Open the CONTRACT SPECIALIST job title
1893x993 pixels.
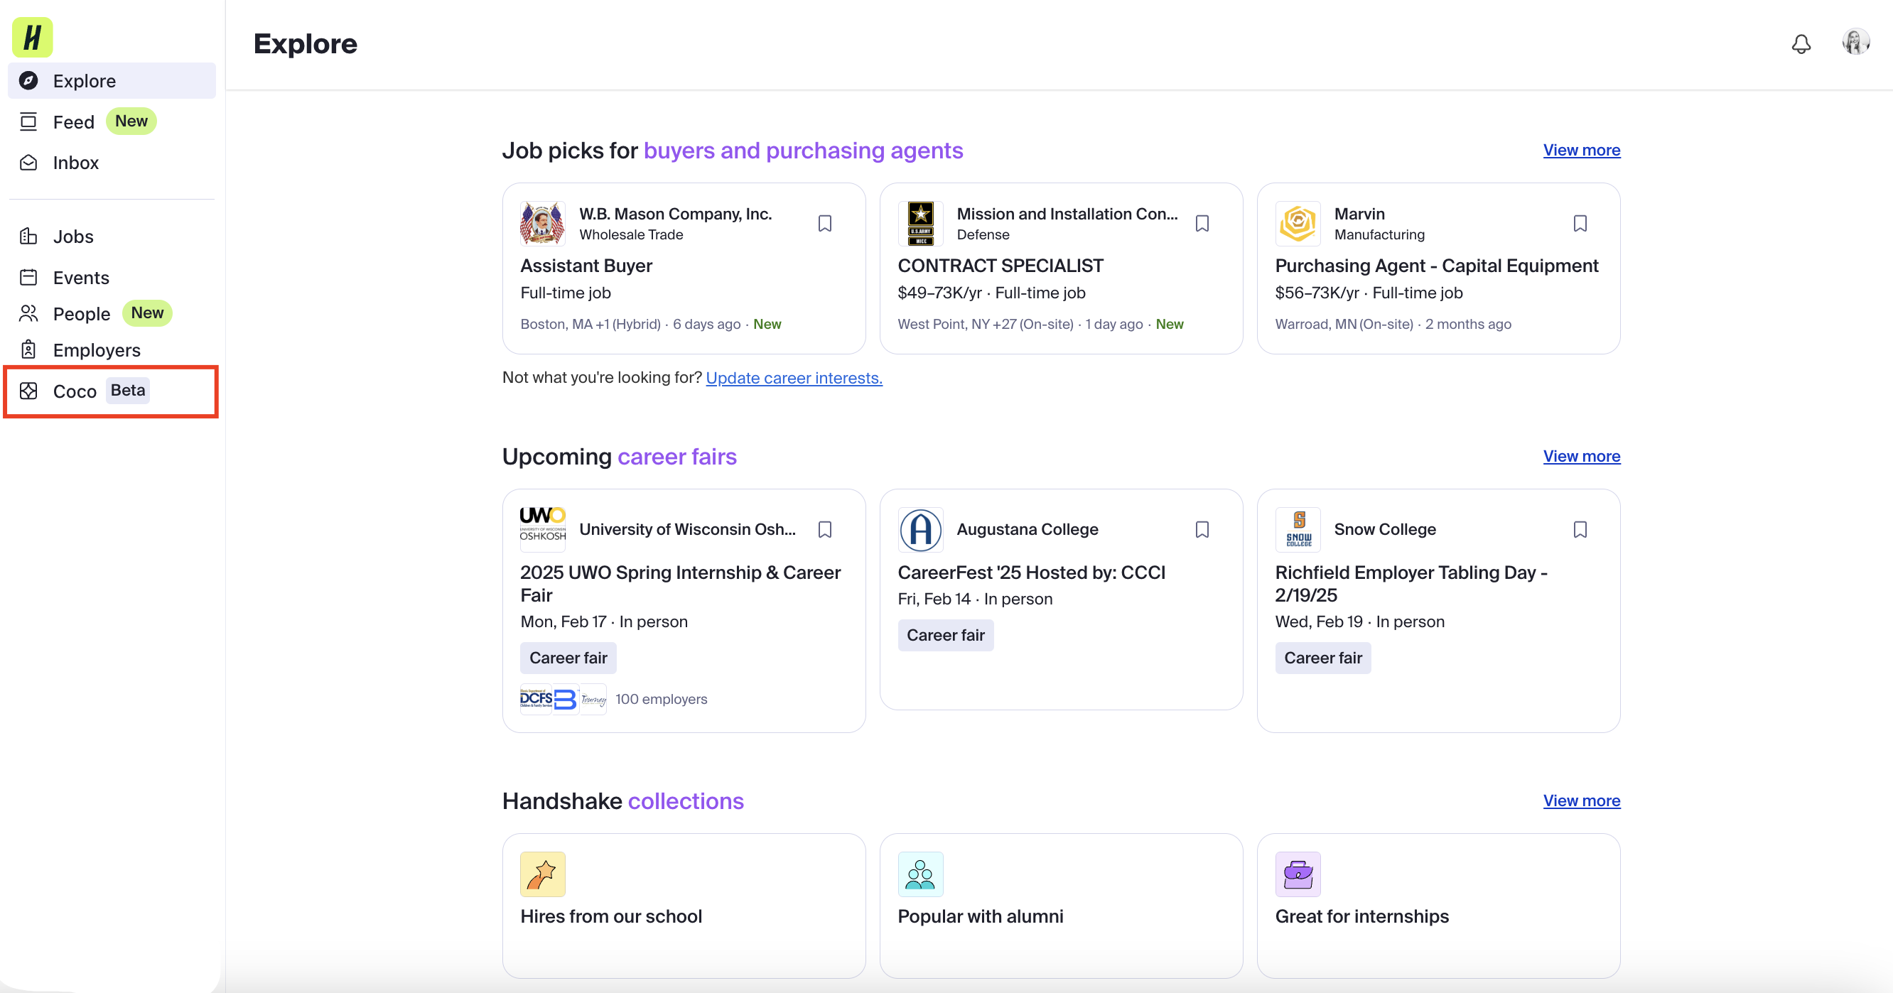(x=1000, y=266)
